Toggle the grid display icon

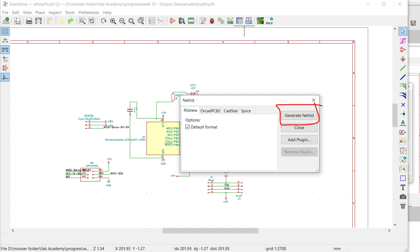(x=5, y=31)
